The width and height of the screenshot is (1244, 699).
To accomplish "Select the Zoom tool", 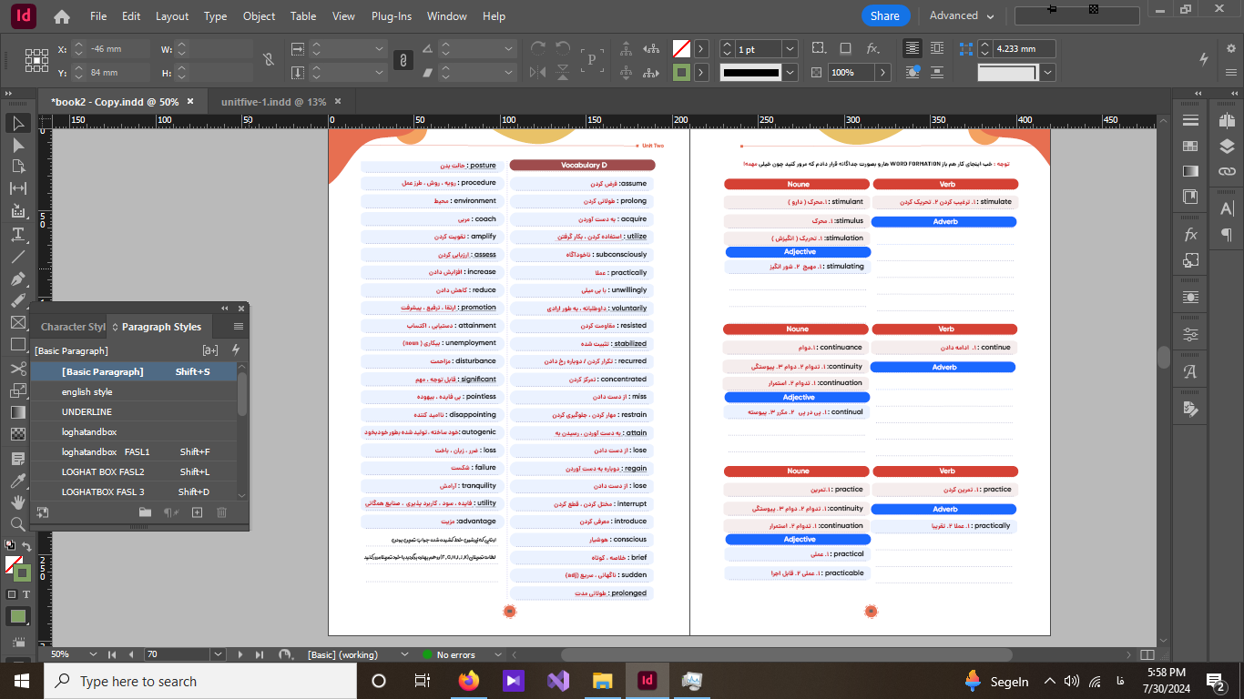I will point(18,524).
